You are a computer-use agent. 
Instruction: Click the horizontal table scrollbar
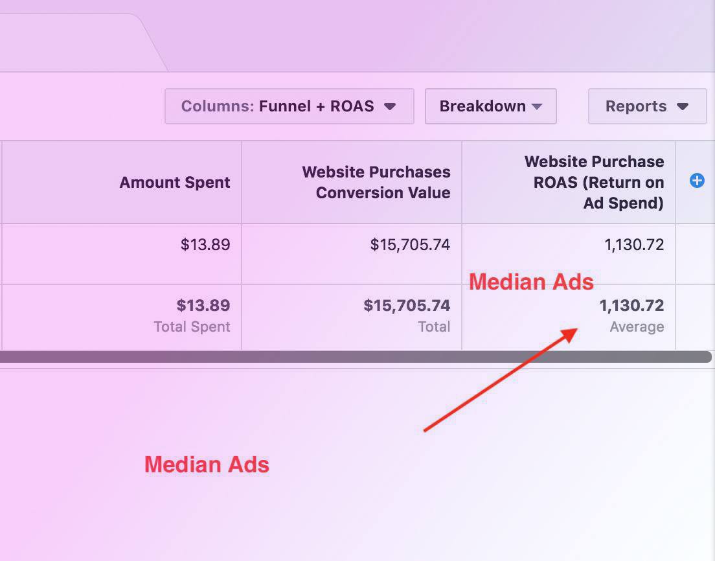tap(356, 357)
